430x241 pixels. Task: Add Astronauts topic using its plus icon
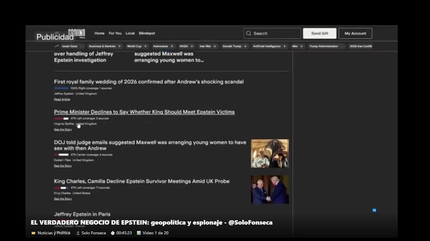(172, 46)
